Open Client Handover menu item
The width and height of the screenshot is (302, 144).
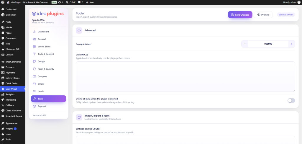click(12, 110)
